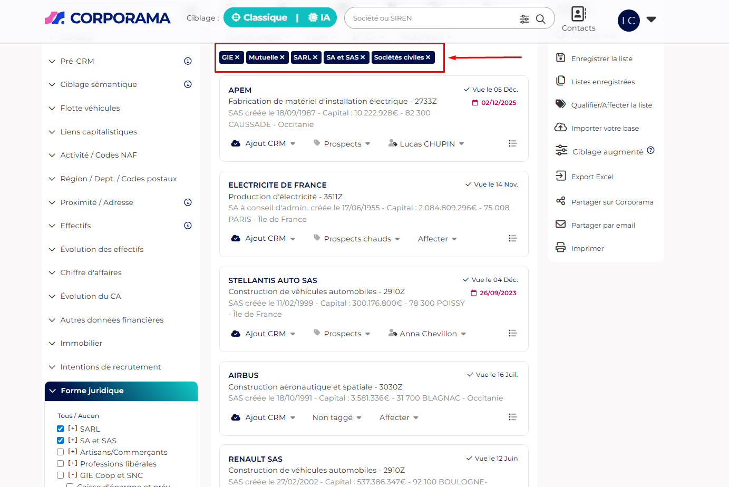
Task: Click the Imprimer printer icon
Action: (560, 248)
